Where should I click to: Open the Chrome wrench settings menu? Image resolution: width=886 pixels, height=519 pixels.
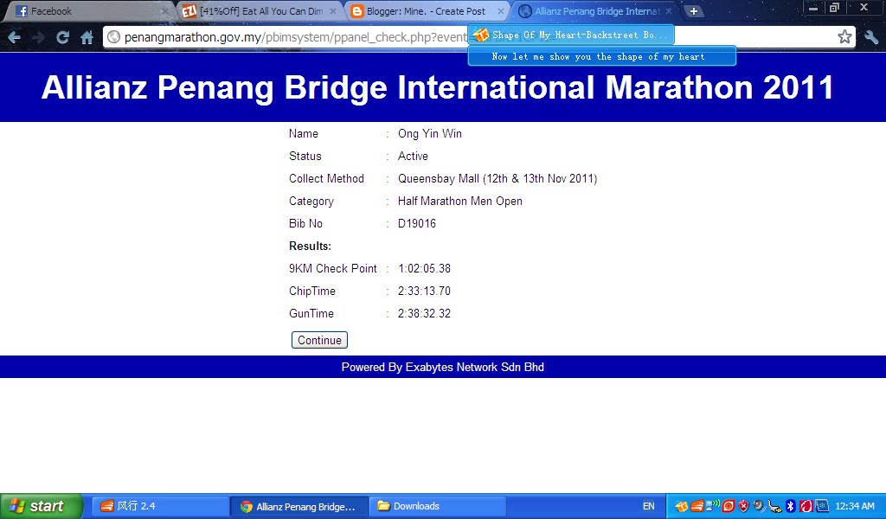tap(871, 37)
